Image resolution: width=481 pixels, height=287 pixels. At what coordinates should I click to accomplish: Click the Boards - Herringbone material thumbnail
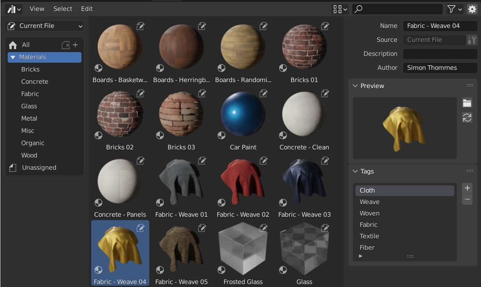point(182,47)
